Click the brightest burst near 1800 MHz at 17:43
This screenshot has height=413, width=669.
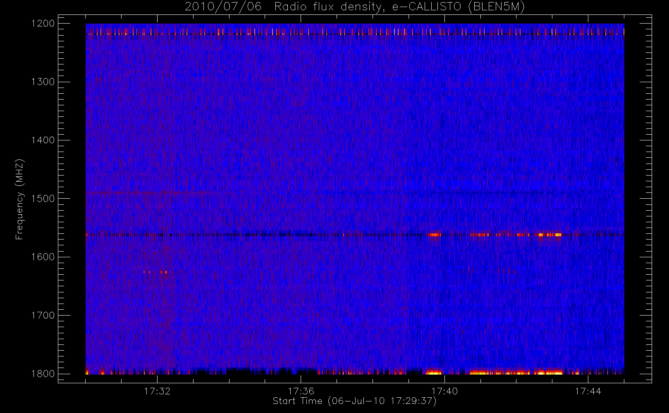tap(548, 373)
